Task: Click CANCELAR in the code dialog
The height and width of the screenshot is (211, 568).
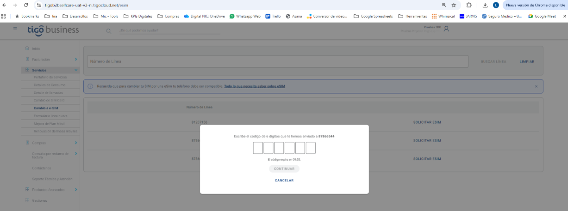Action: (284, 181)
